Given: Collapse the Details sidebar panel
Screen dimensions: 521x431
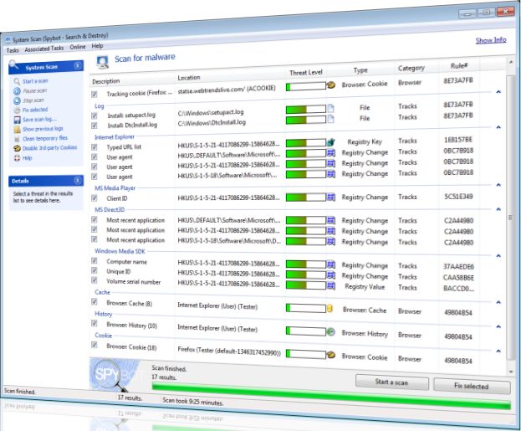Looking at the screenshot, I should 78,181.
